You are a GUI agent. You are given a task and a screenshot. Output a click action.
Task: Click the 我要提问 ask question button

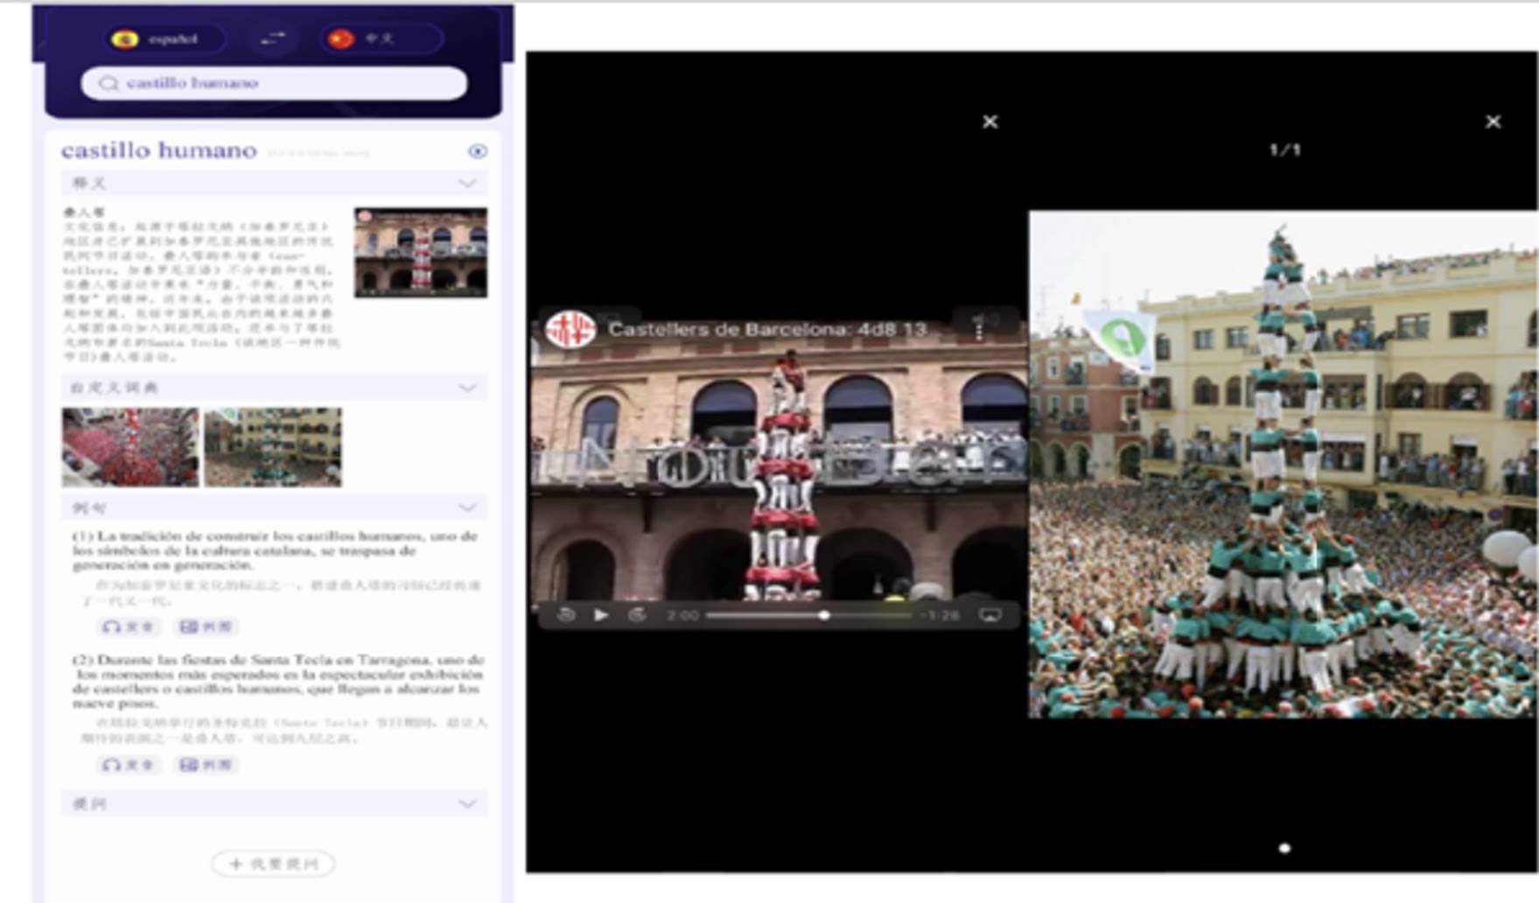pyautogui.click(x=273, y=864)
